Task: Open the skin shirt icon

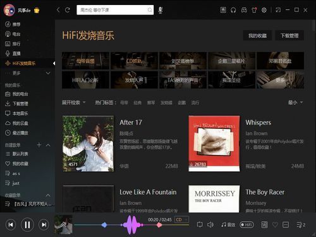Action: (254, 10)
